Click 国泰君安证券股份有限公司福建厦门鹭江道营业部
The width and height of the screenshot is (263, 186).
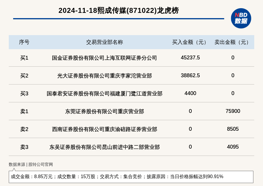pyautogui.click(x=105, y=94)
